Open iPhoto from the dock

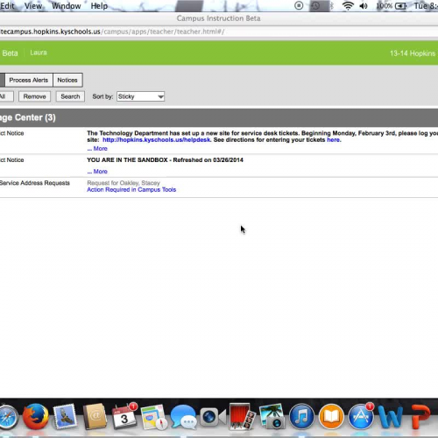pos(272,417)
